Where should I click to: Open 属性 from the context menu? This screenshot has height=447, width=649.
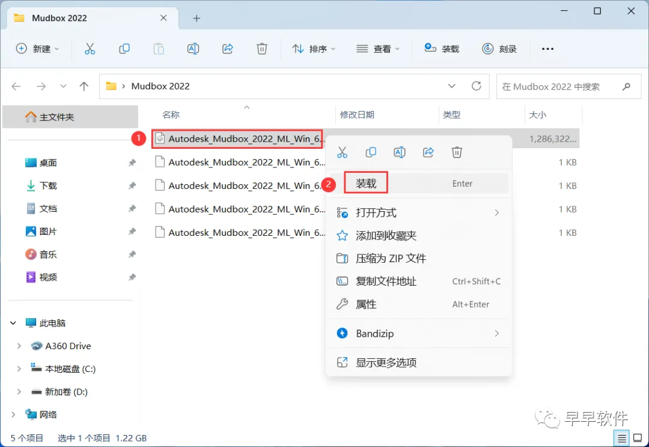pyautogui.click(x=419, y=304)
